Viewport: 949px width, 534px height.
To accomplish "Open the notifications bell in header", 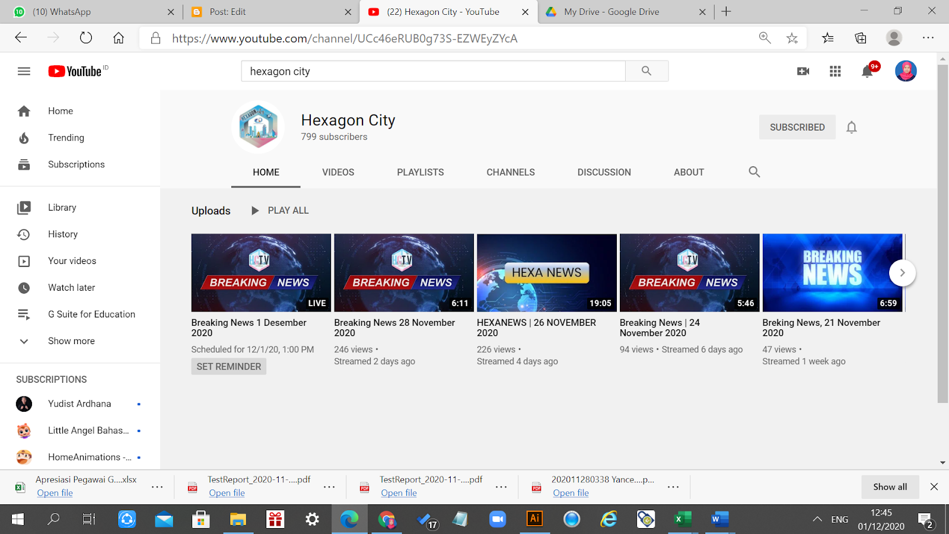I will pos(867,71).
